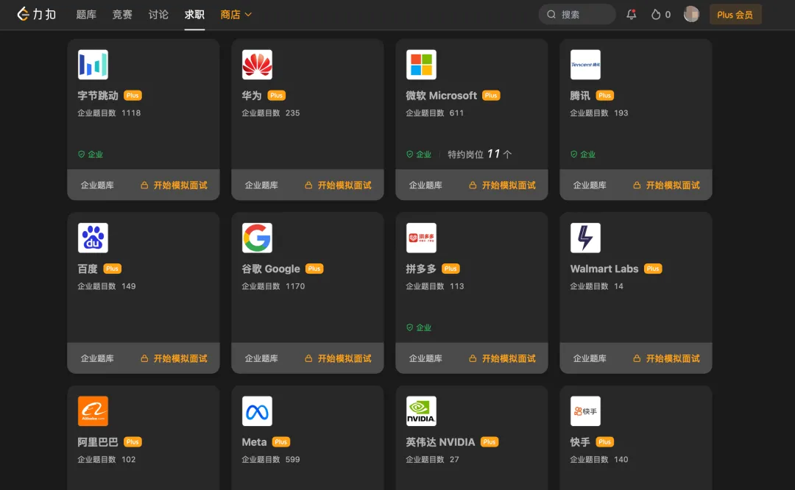The height and width of the screenshot is (490, 795).
Task: Start 开始模拟面试 for Walmart Labs
Action: coord(667,358)
